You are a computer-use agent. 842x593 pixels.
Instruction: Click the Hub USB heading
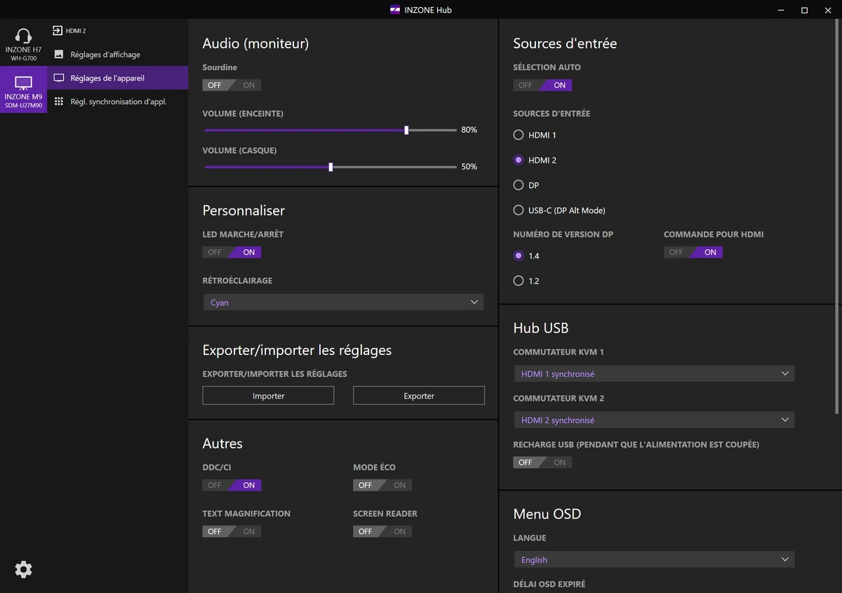pyautogui.click(x=541, y=328)
